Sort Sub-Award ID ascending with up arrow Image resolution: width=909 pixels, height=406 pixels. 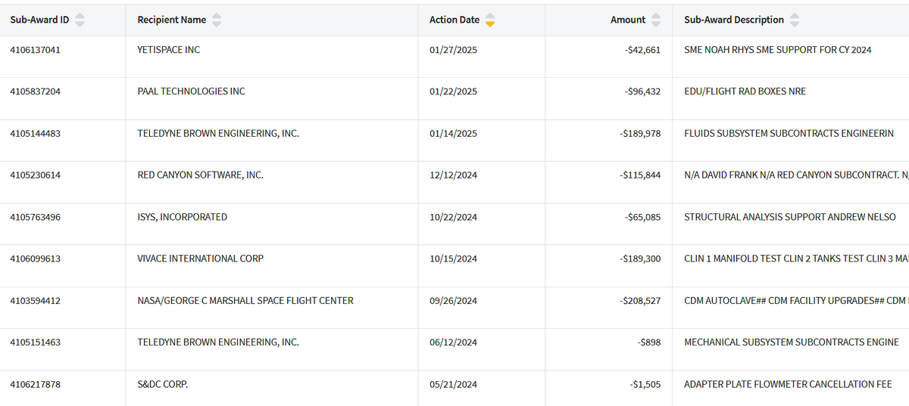click(x=80, y=15)
